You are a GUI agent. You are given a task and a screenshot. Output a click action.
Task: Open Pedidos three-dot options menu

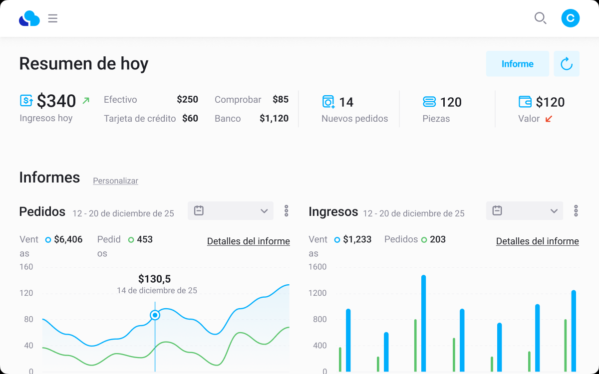pyautogui.click(x=286, y=210)
